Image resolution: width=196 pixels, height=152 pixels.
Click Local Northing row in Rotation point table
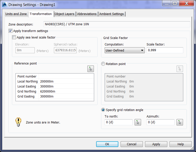(144, 81)
